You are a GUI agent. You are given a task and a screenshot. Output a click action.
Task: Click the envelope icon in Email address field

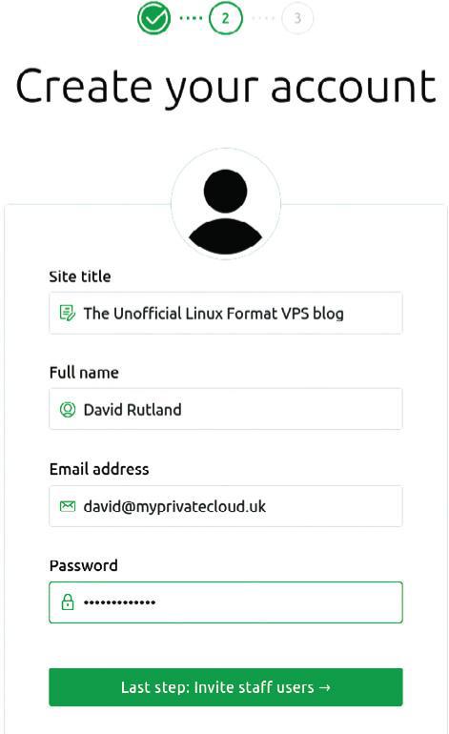pyautogui.click(x=68, y=506)
